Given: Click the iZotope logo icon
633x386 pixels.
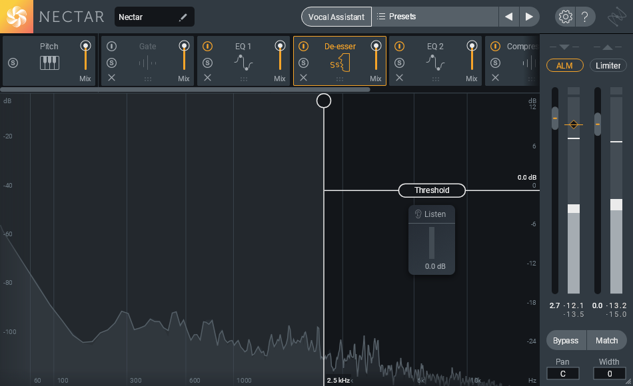Looking at the screenshot, I should (x=616, y=17).
